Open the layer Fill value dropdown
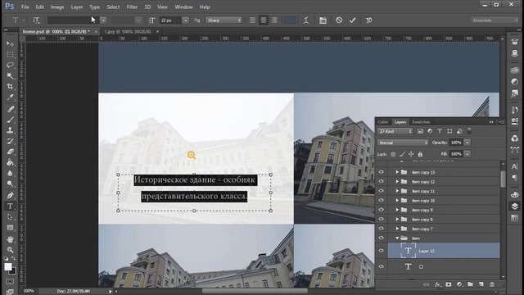 (x=468, y=154)
